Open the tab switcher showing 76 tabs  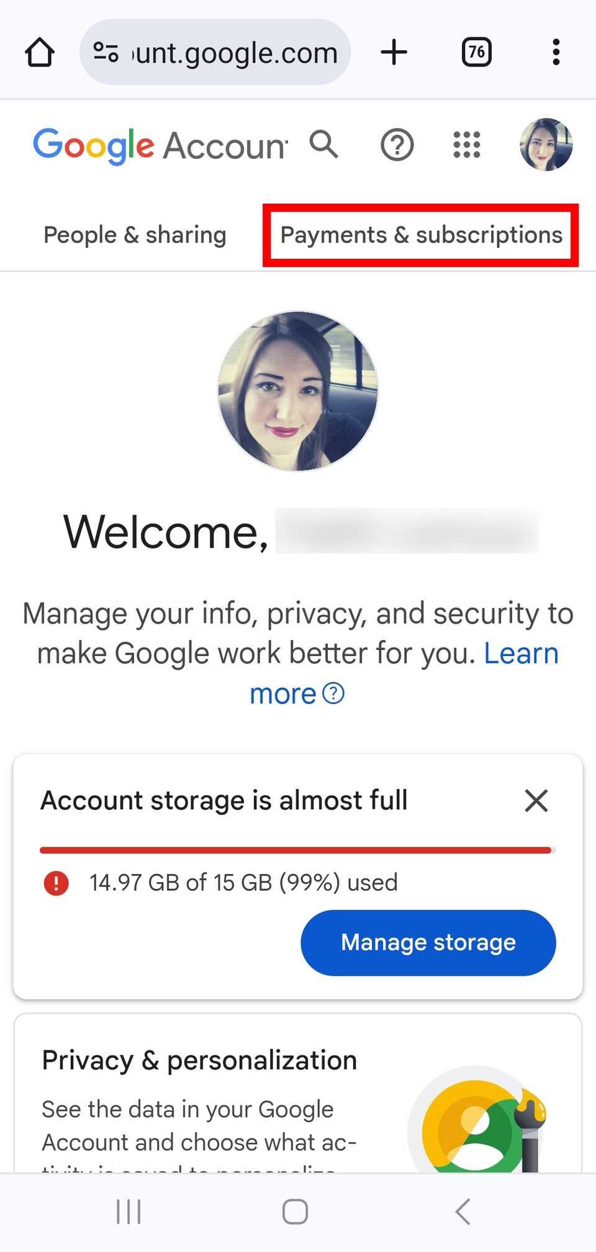coord(476,52)
